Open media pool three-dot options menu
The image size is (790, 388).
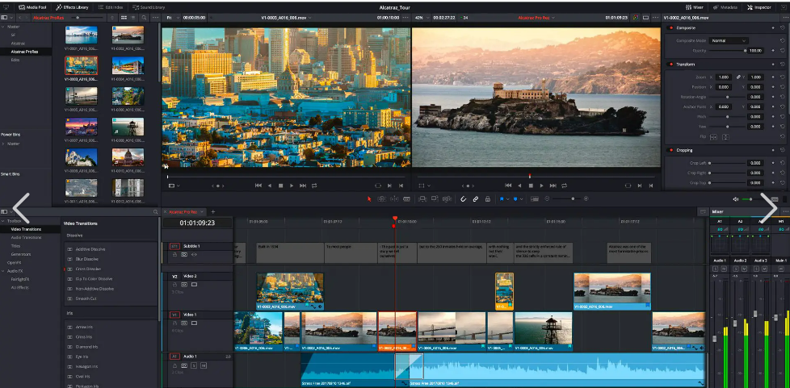pos(154,18)
